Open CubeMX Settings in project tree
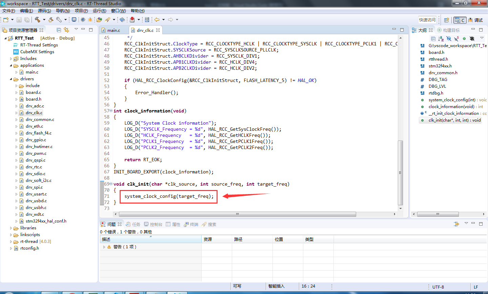The image size is (488, 294). (37, 52)
